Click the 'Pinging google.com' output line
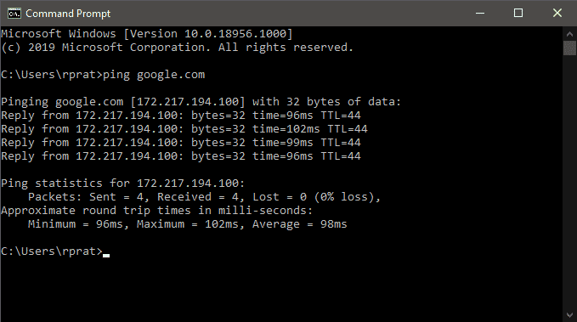The image size is (577, 322). 201,102
